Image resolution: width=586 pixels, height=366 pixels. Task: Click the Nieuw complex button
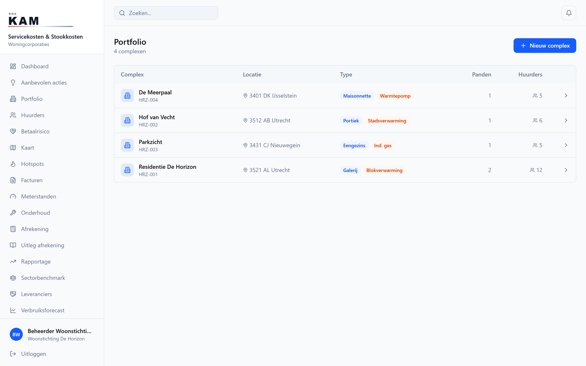[x=545, y=45]
